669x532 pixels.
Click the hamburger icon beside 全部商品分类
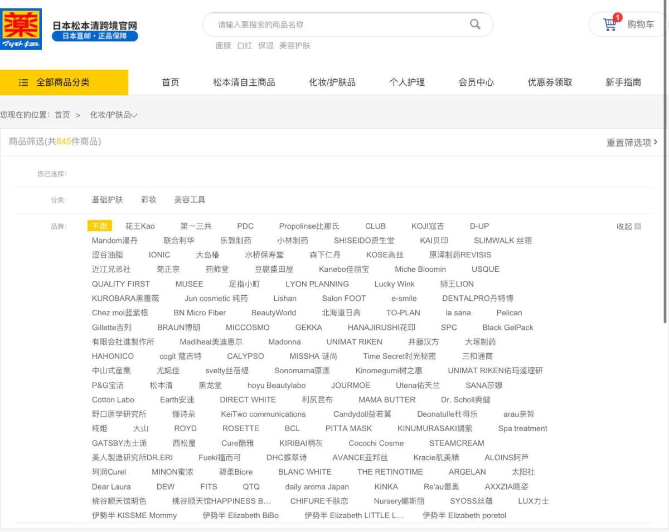pyautogui.click(x=23, y=82)
